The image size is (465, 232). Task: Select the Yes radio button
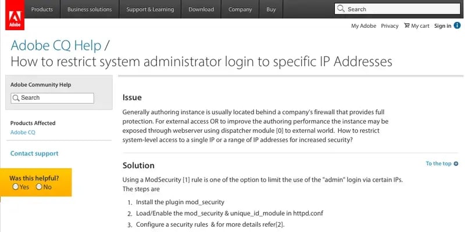click(16, 187)
